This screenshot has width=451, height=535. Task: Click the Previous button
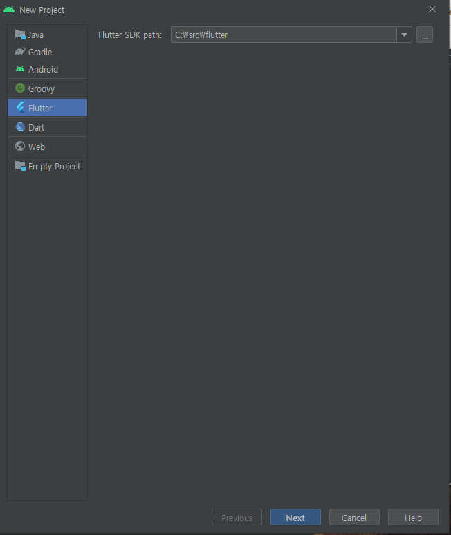pyautogui.click(x=237, y=517)
